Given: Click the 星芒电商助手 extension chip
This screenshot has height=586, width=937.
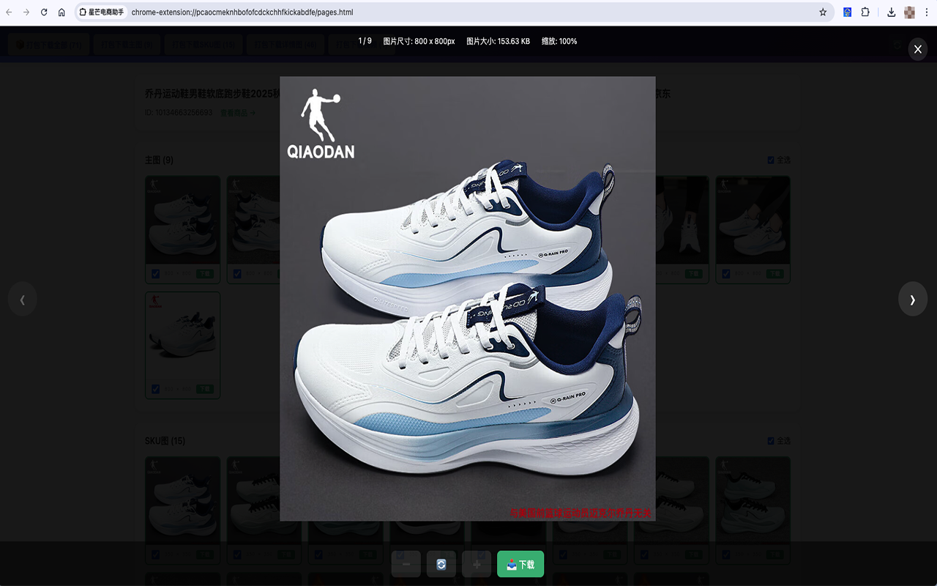Looking at the screenshot, I should (101, 12).
